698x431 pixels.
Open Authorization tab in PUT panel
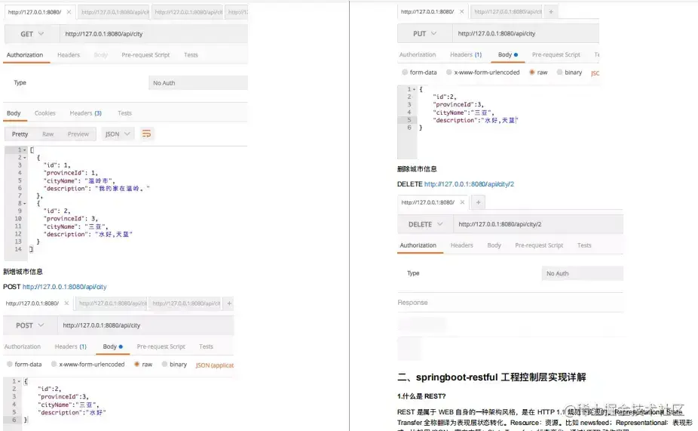418,54
